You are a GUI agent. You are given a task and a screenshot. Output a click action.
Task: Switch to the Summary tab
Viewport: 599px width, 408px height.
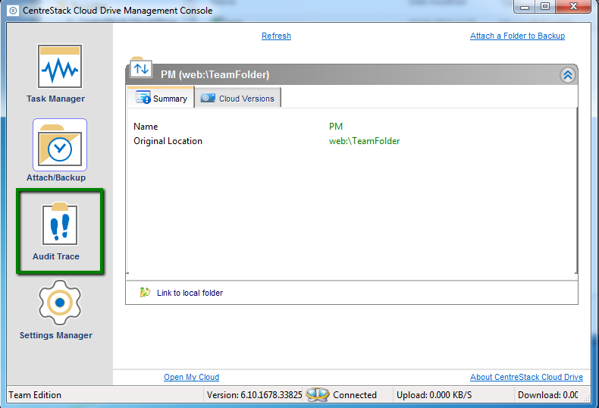click(x=161, y=98)
